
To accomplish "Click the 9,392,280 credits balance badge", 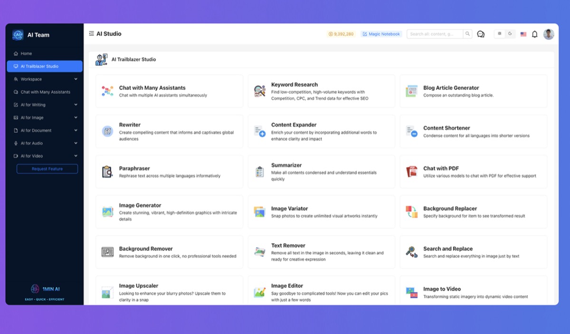I will pos(341,34).
